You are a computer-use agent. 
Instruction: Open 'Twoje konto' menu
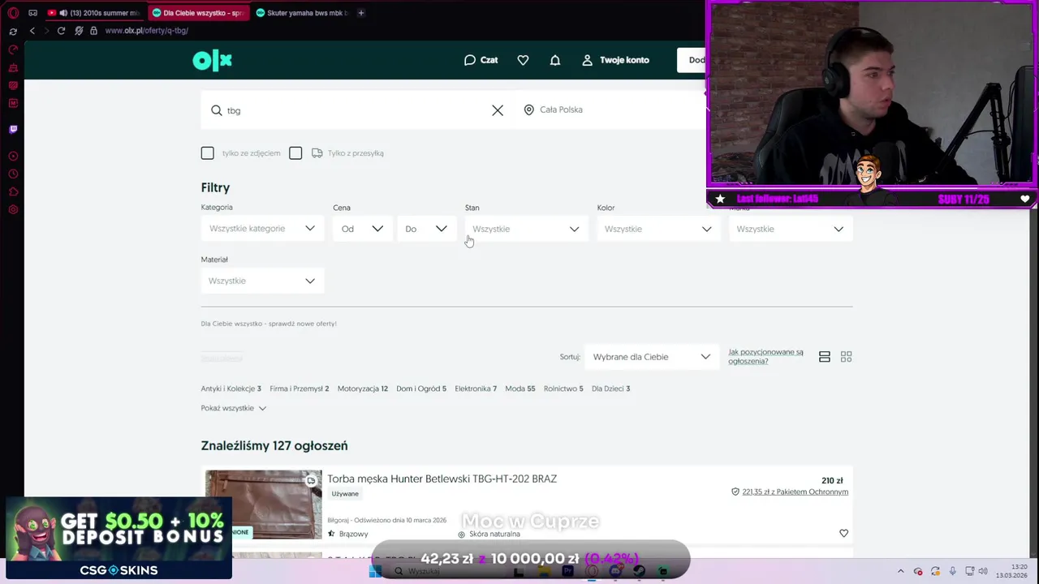pos(615,60)
